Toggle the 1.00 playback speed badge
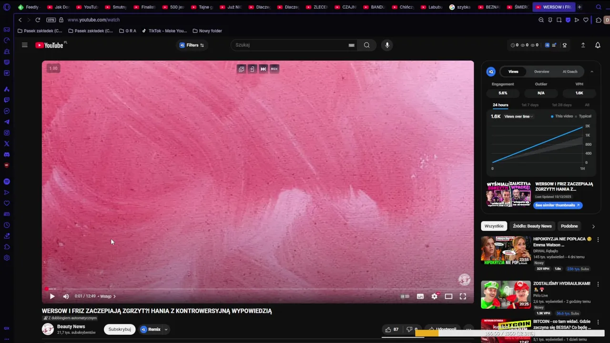Screen dimensions: 610x343 coord(53,69)
